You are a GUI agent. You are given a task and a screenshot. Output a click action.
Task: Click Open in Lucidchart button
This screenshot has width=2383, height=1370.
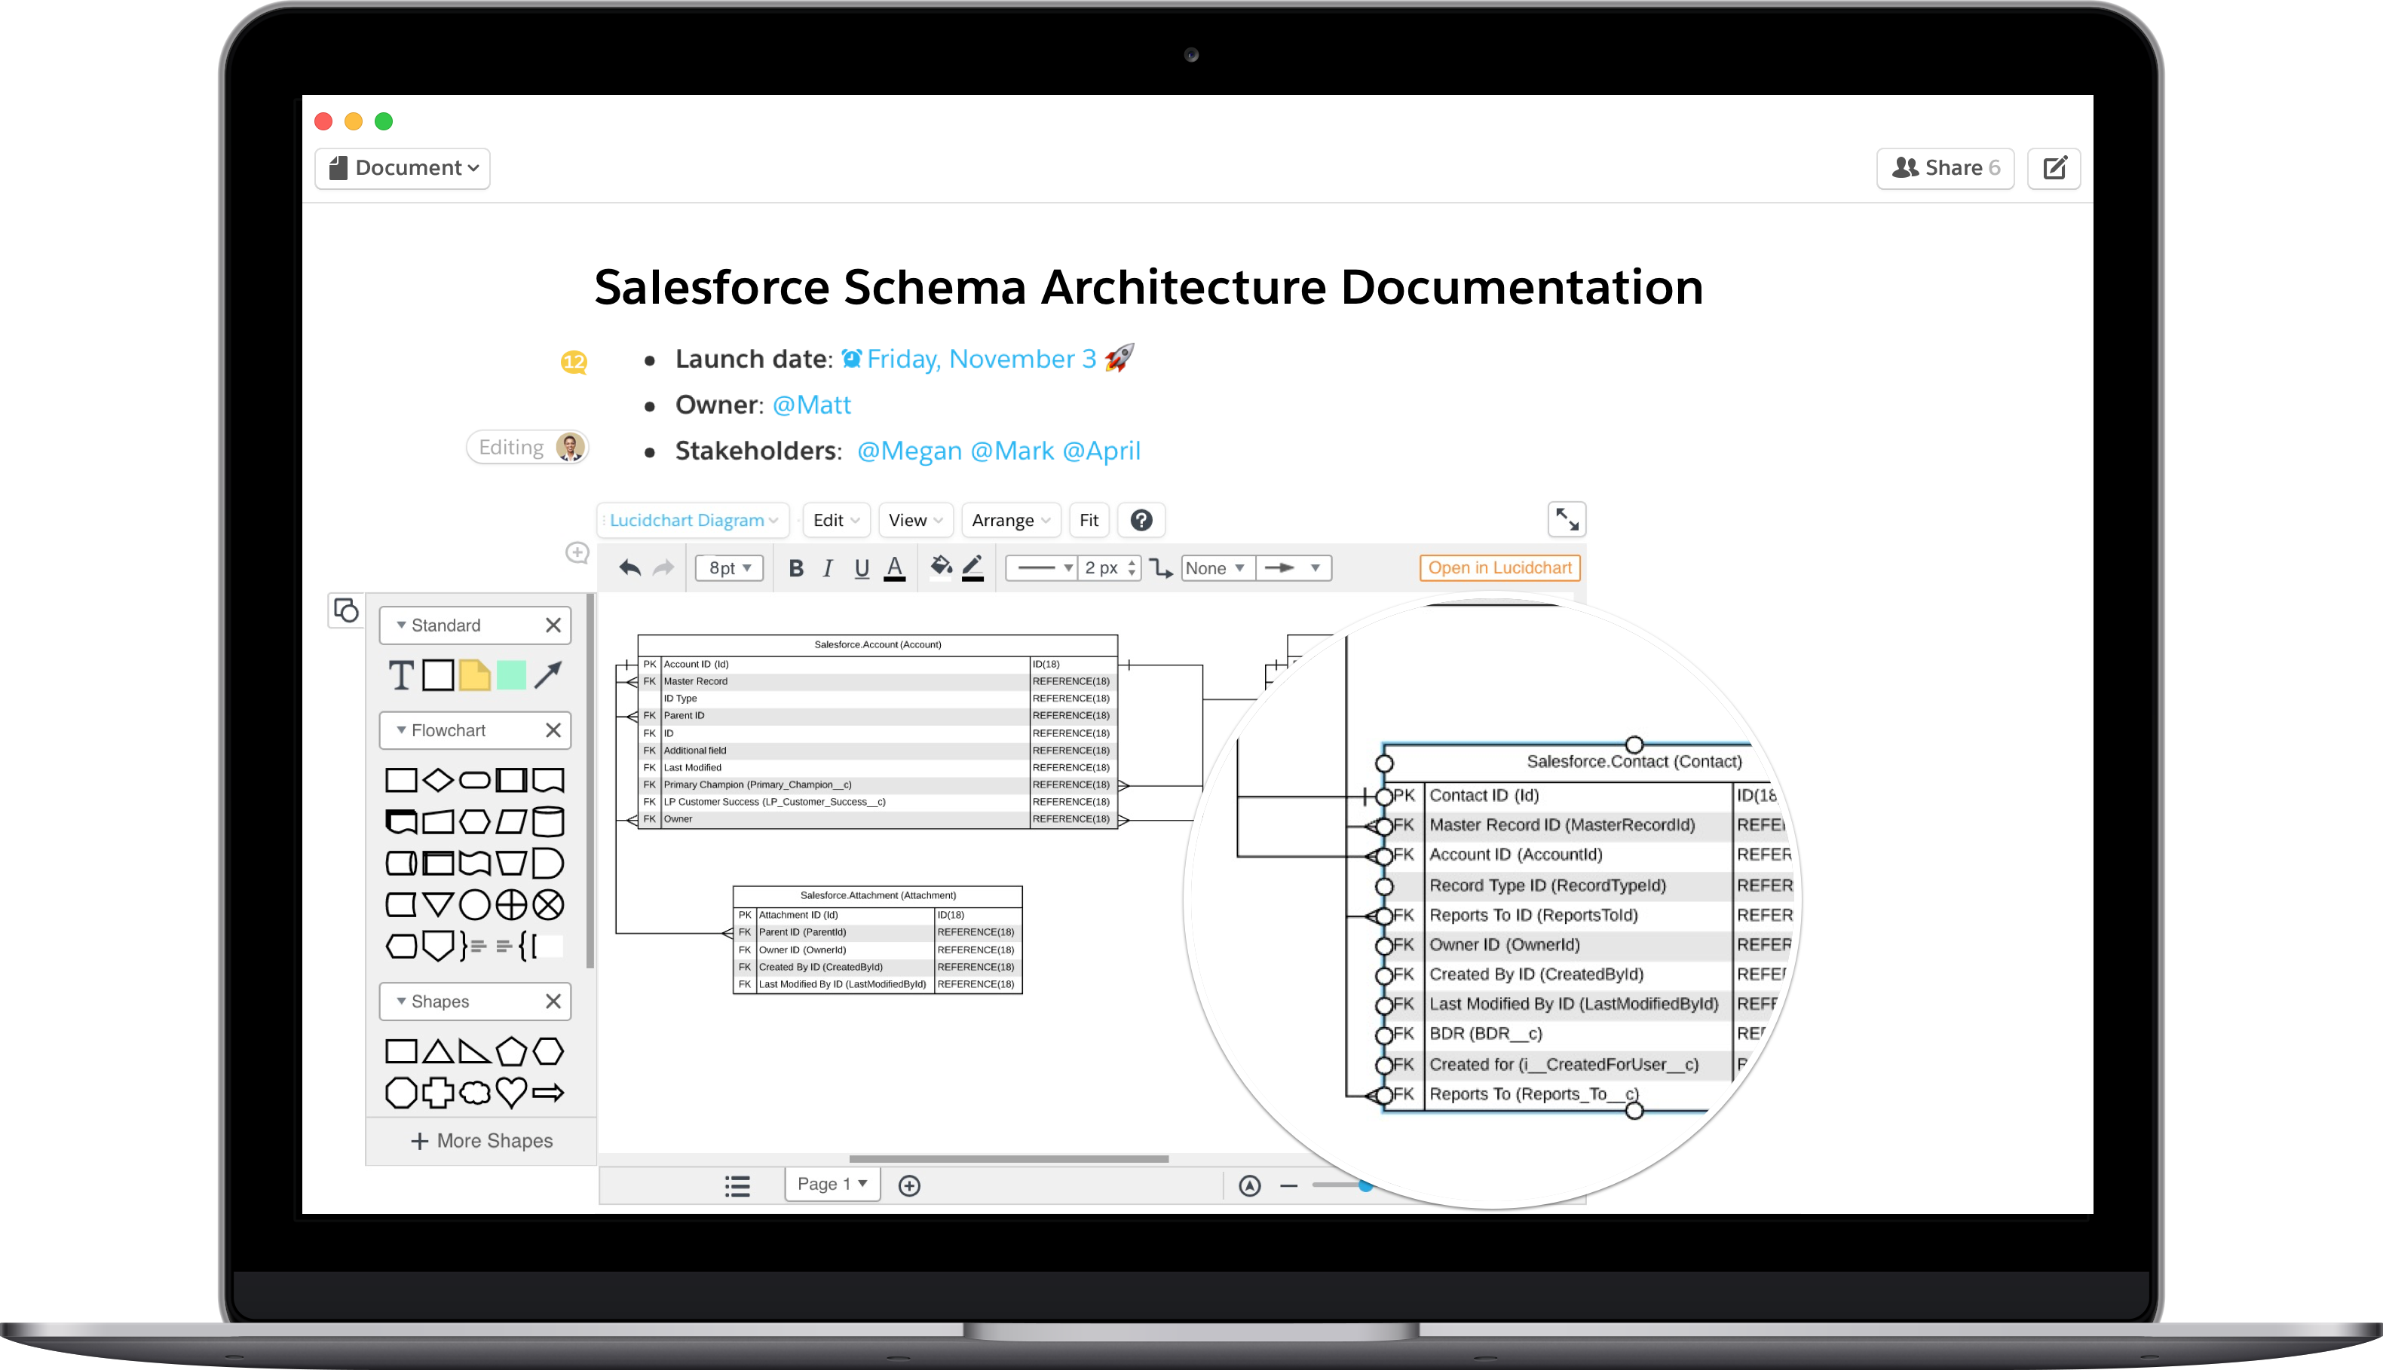[x=1500, y=568]
